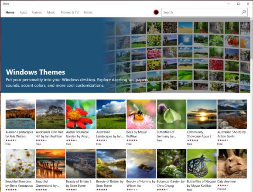This screenshot has height=192, width=253.
Task: Open Australian Landscapes theme thumbnail
Action: tap(111, 114)
